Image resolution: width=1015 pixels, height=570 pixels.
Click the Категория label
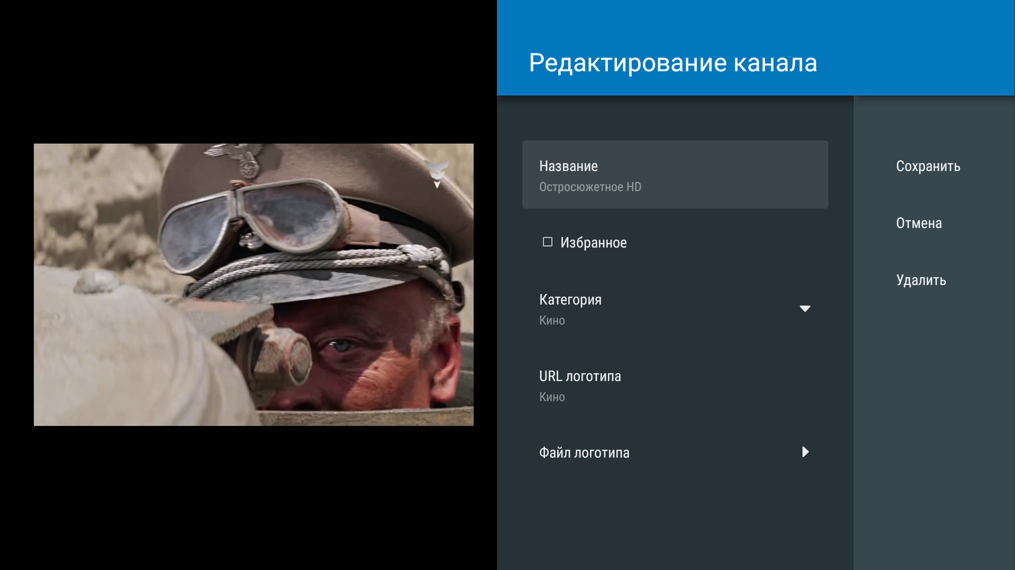coord(570,300)
